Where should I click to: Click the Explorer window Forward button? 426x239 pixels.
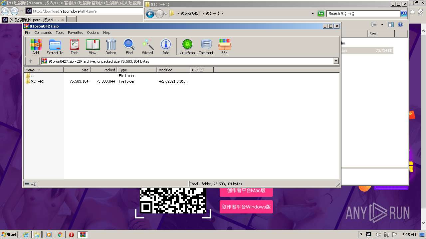pos(159,14)
